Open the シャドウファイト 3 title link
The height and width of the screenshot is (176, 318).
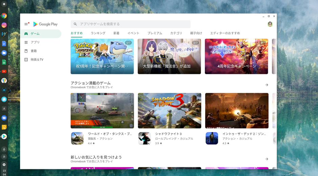pos(168,134)
